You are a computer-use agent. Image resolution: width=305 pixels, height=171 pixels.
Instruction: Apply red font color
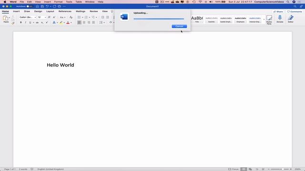point(68,22)
